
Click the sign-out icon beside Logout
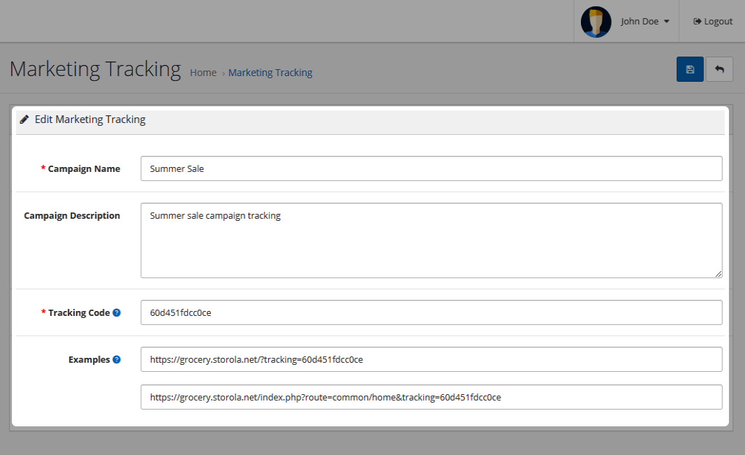click(x=697, y=22)
